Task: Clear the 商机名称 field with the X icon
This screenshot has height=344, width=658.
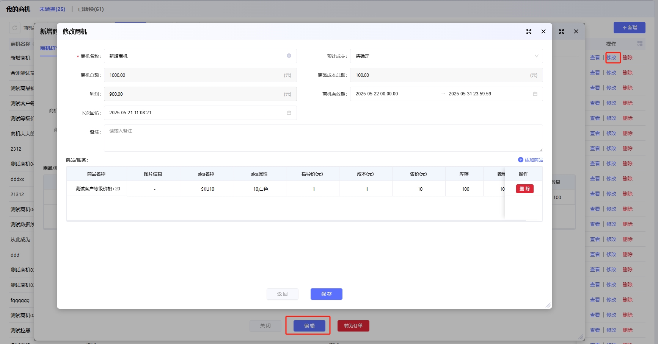Action: pos(289,56)
